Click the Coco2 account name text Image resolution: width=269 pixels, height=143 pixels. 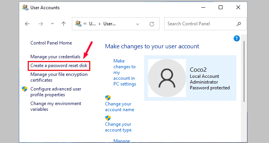(x=198, y=70)
